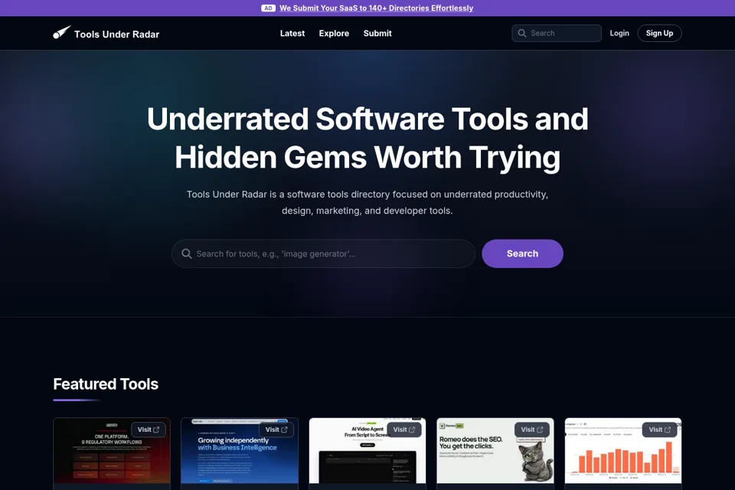Image resolution: width=735 pixels, height=490 pixels.
Task: Visit the 'Romeo does the SEO' tool card
Action: pos(531,430)
